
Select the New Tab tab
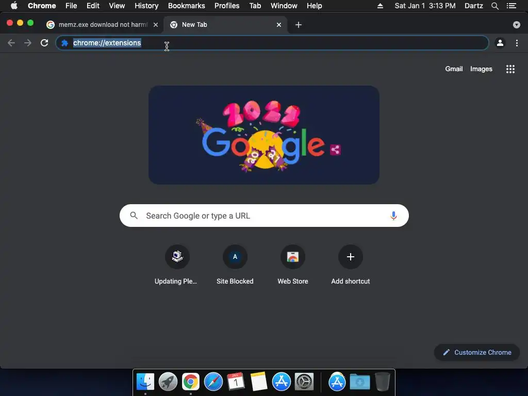225,25
